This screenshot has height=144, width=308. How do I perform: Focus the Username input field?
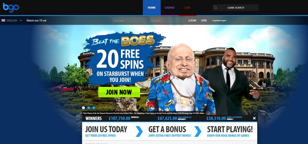pos(129,20)
